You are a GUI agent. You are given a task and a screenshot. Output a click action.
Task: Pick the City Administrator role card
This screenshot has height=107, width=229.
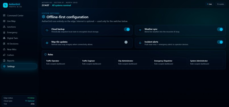134,62
